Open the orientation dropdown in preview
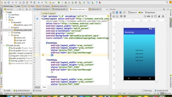The height and width of the screenshot is (97, 172). (125, 13)
